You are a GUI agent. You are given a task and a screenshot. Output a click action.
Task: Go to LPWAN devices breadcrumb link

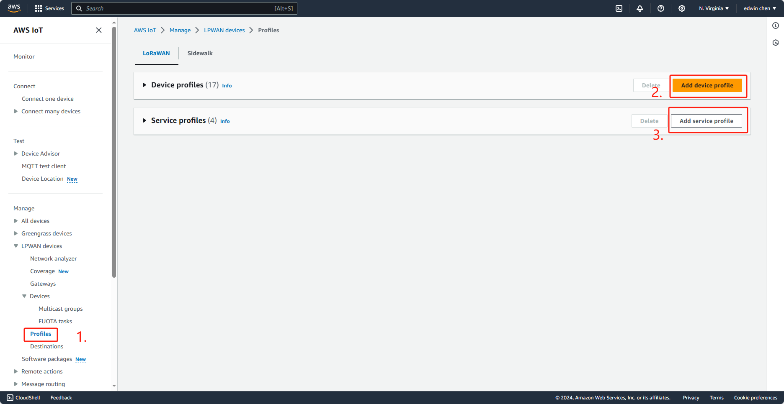[x=224, y=30]
